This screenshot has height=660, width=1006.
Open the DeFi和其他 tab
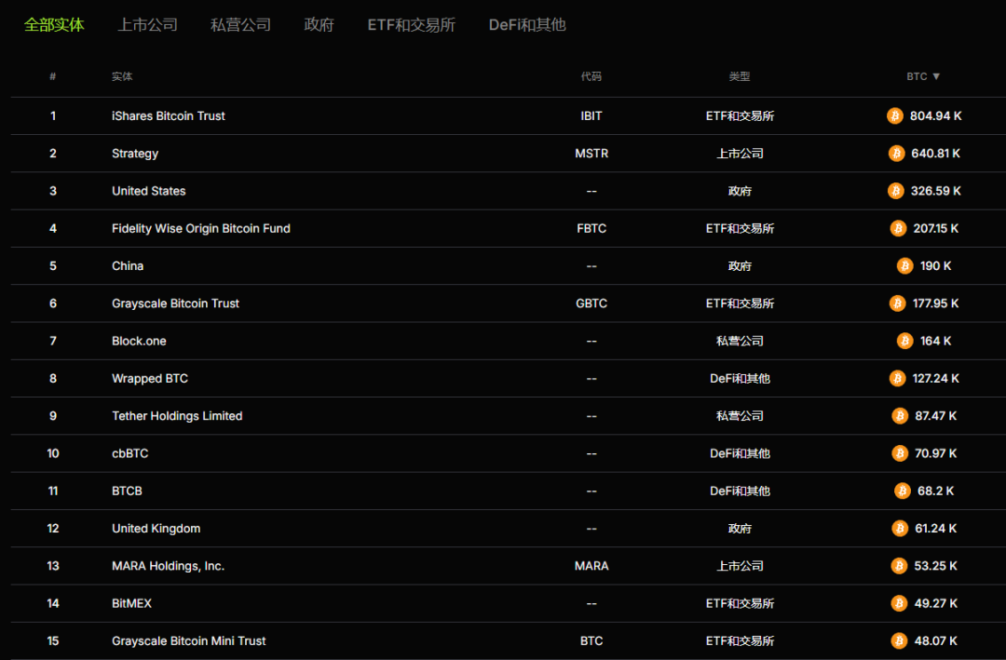click(x=526, y=25)
